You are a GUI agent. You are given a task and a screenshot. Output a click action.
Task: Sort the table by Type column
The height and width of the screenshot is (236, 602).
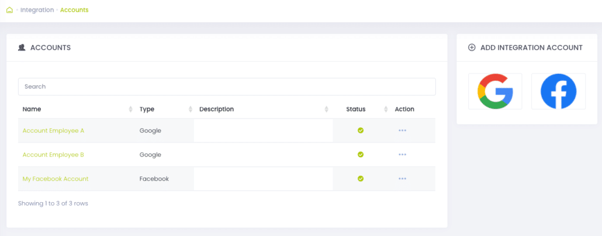[191, 109]
